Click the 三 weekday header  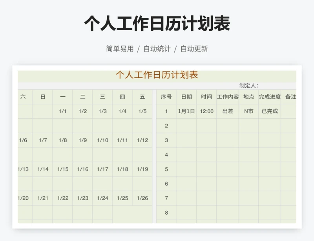tap(102, 97)
